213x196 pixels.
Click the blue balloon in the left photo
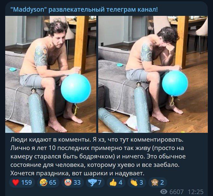point(76,88)
